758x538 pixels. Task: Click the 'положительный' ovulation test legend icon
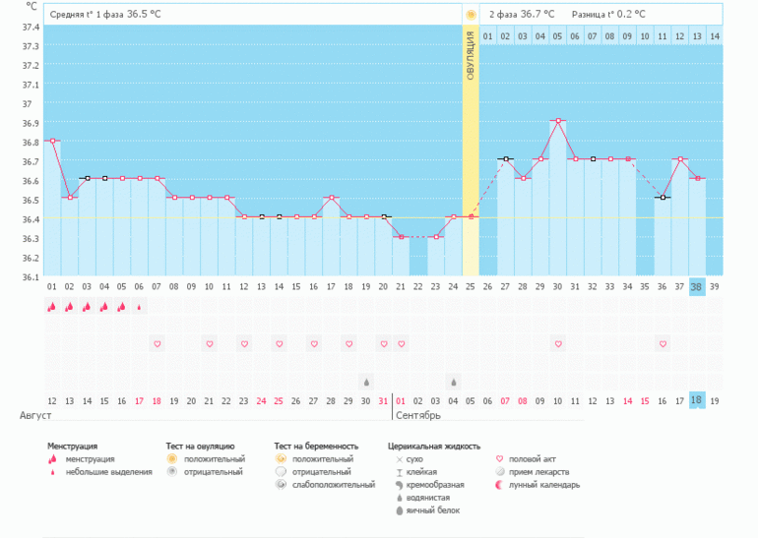[x=171, y=459]
